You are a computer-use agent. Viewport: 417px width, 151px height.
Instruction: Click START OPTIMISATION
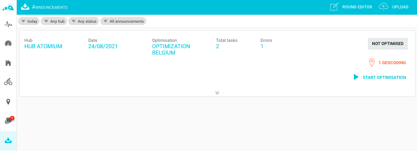[x=384, y=77]
